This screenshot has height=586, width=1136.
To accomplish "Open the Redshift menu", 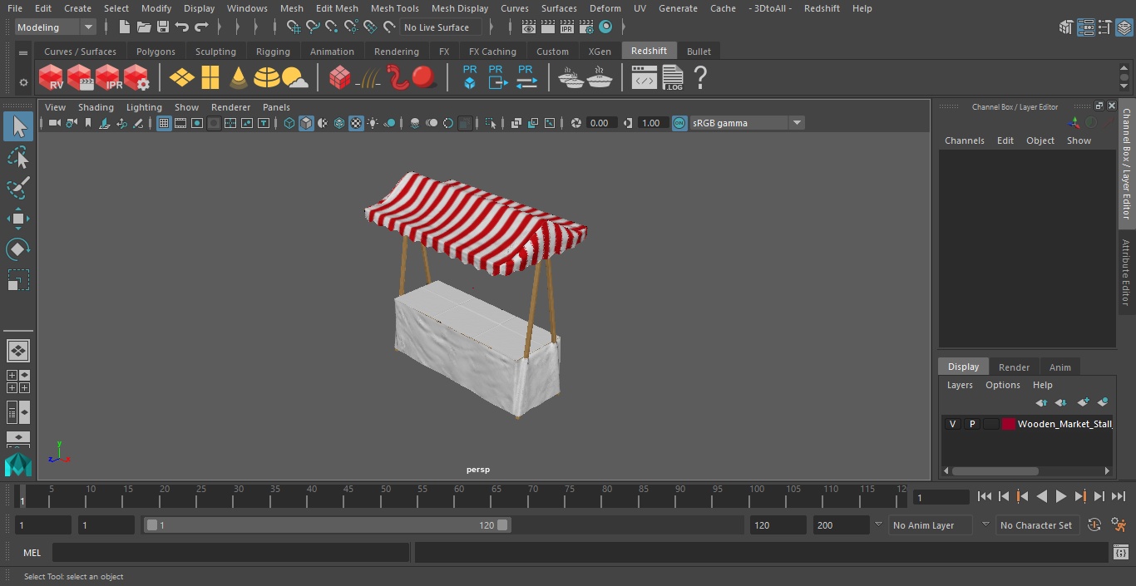I will pyautogui.click(x=822, y=8).
